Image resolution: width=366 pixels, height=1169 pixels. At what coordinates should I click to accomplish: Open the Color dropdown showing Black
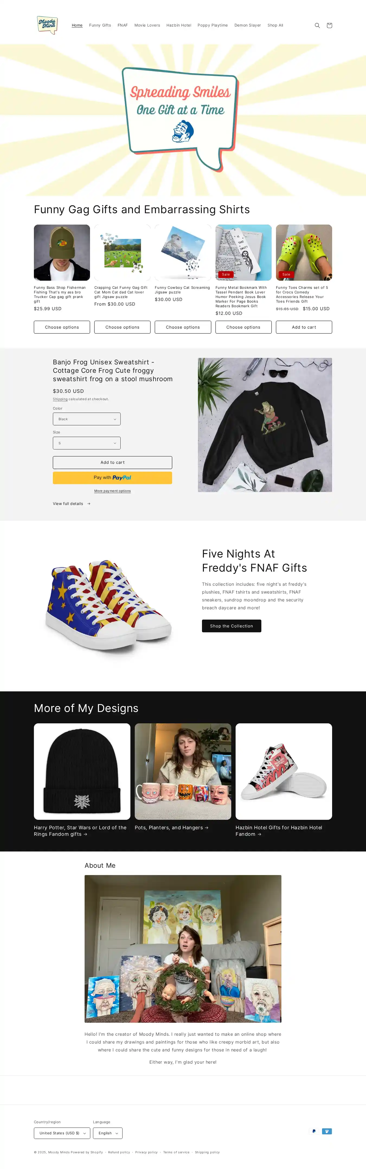(87, 419)
